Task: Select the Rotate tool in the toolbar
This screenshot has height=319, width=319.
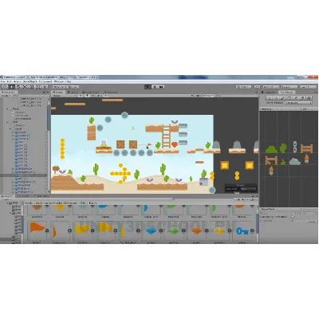Action: [x=18, y=87]
